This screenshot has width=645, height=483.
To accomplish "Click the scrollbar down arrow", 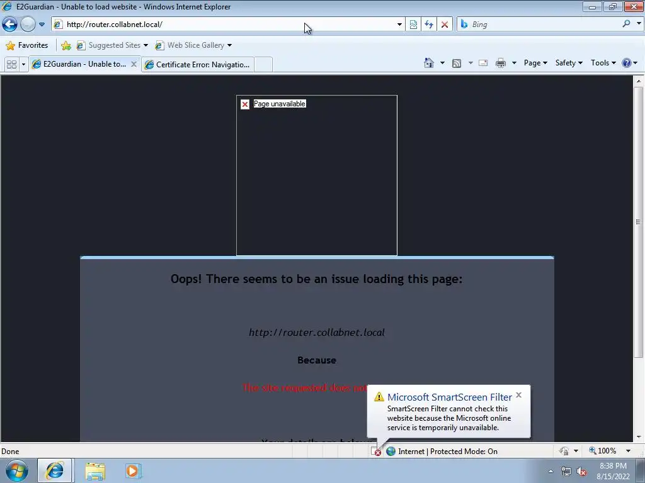I will (639, 437).
